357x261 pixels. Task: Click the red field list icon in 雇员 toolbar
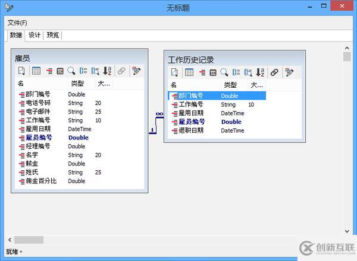(49, 71)
